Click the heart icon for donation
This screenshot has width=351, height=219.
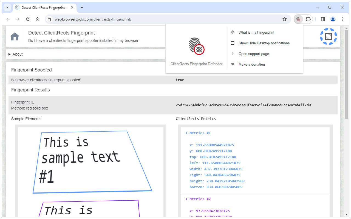233,64
